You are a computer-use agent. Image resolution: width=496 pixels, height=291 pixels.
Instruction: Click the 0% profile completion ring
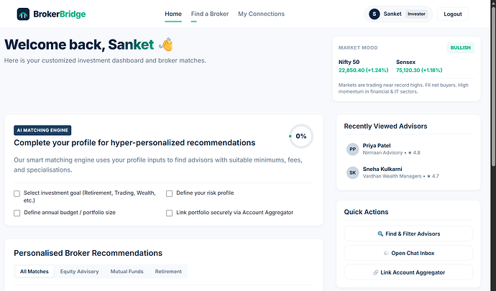pyautogui.click(x=300, y=137)
